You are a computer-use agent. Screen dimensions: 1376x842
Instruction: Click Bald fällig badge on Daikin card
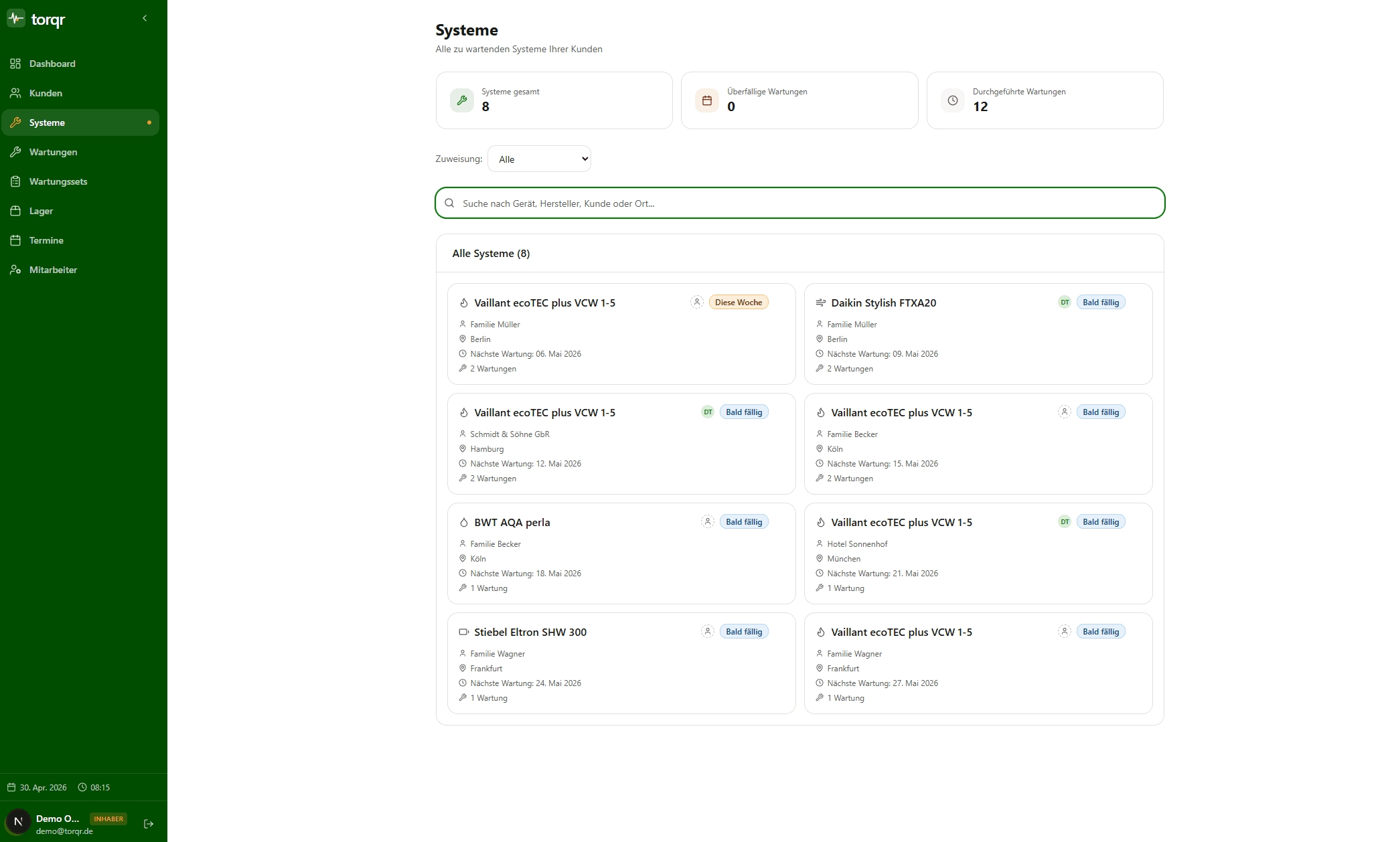click(1101, 302)
